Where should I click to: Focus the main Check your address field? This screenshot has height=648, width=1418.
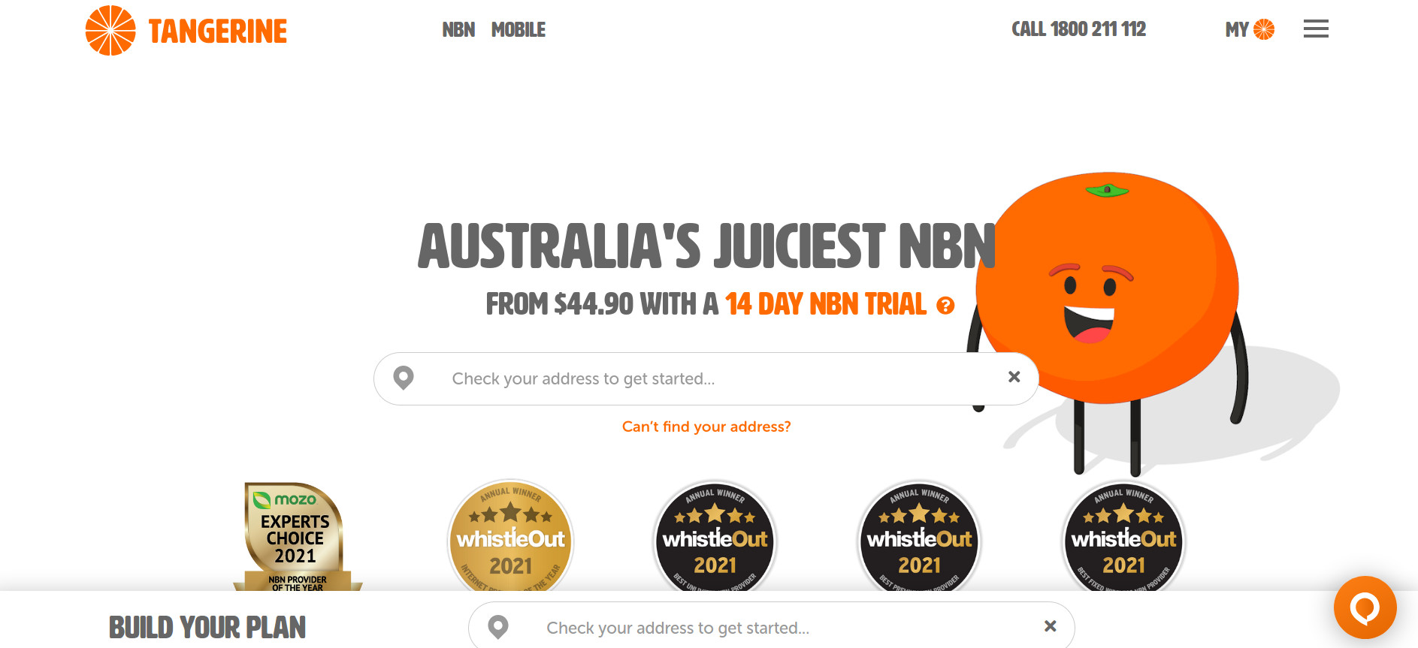tap(706, 378)
